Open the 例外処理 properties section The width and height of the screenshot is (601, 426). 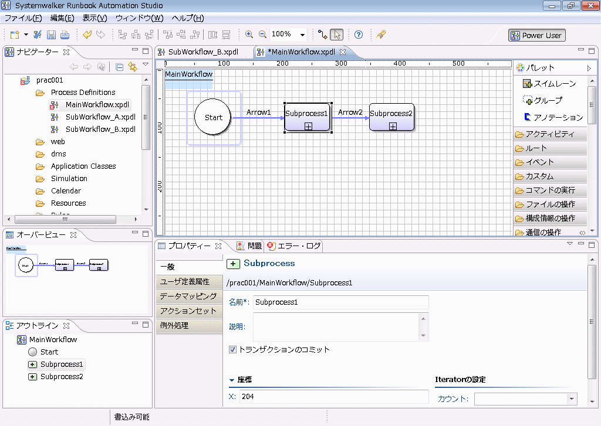[190, 325]
